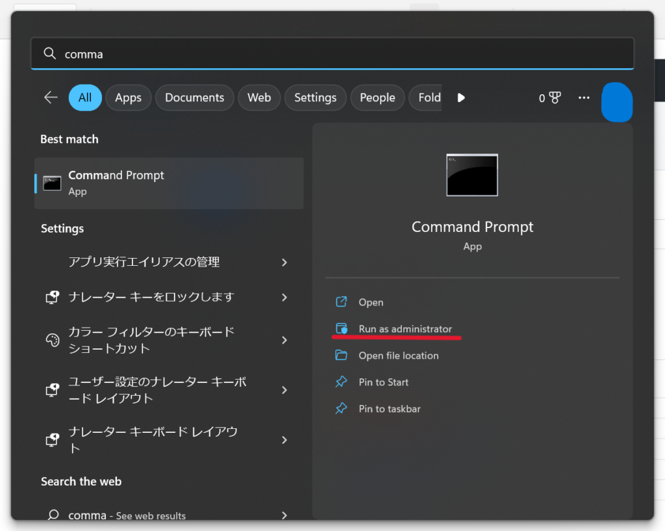The height and width of the screenshot is (531, 665).
Task: Switch to the Settings filter tab
Action: pyautogui.click(x=315, y=97)
